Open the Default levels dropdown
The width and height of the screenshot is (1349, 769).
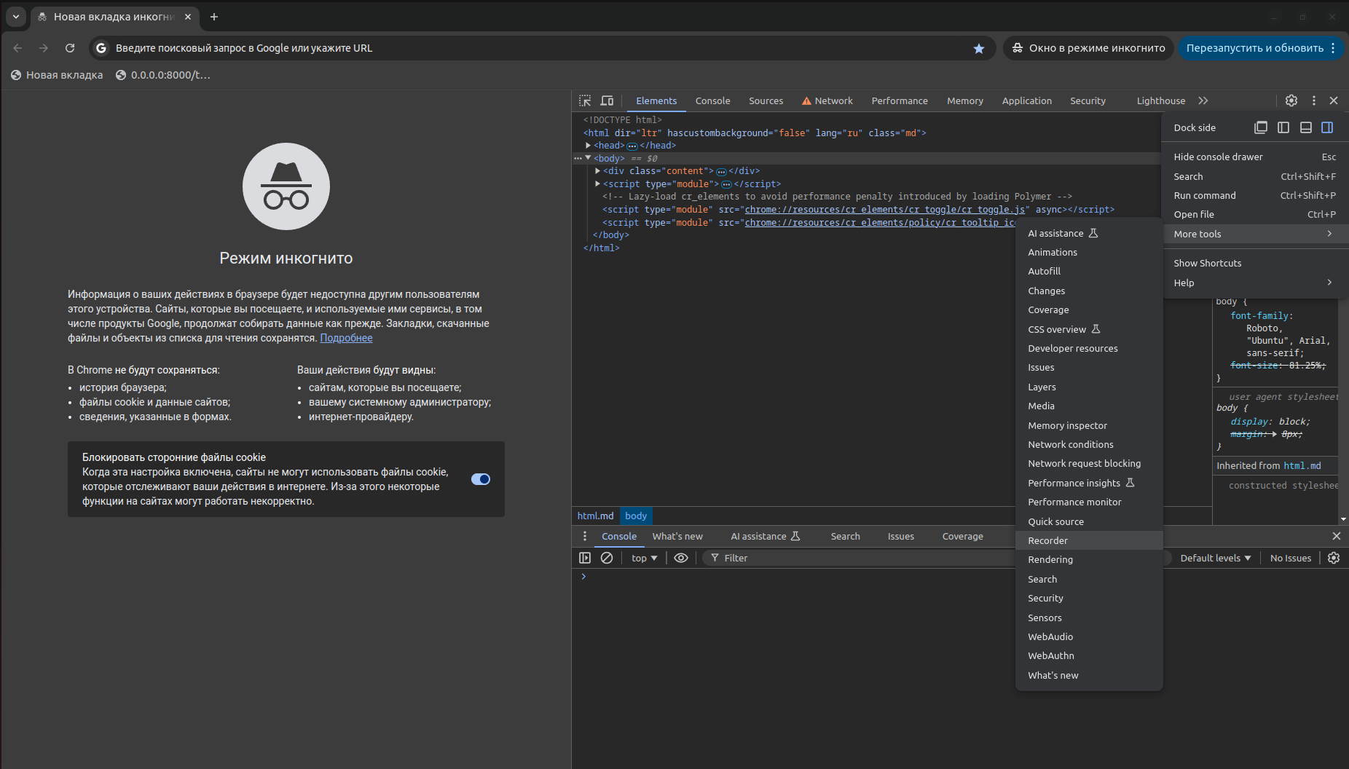click(1215, 558)
